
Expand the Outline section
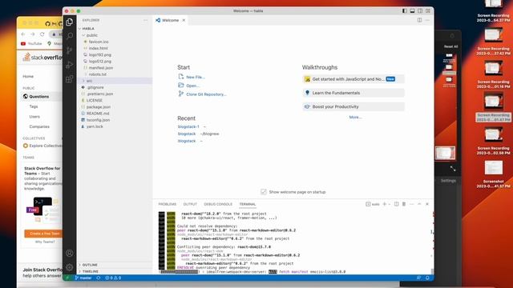click(x=115, y=265)
